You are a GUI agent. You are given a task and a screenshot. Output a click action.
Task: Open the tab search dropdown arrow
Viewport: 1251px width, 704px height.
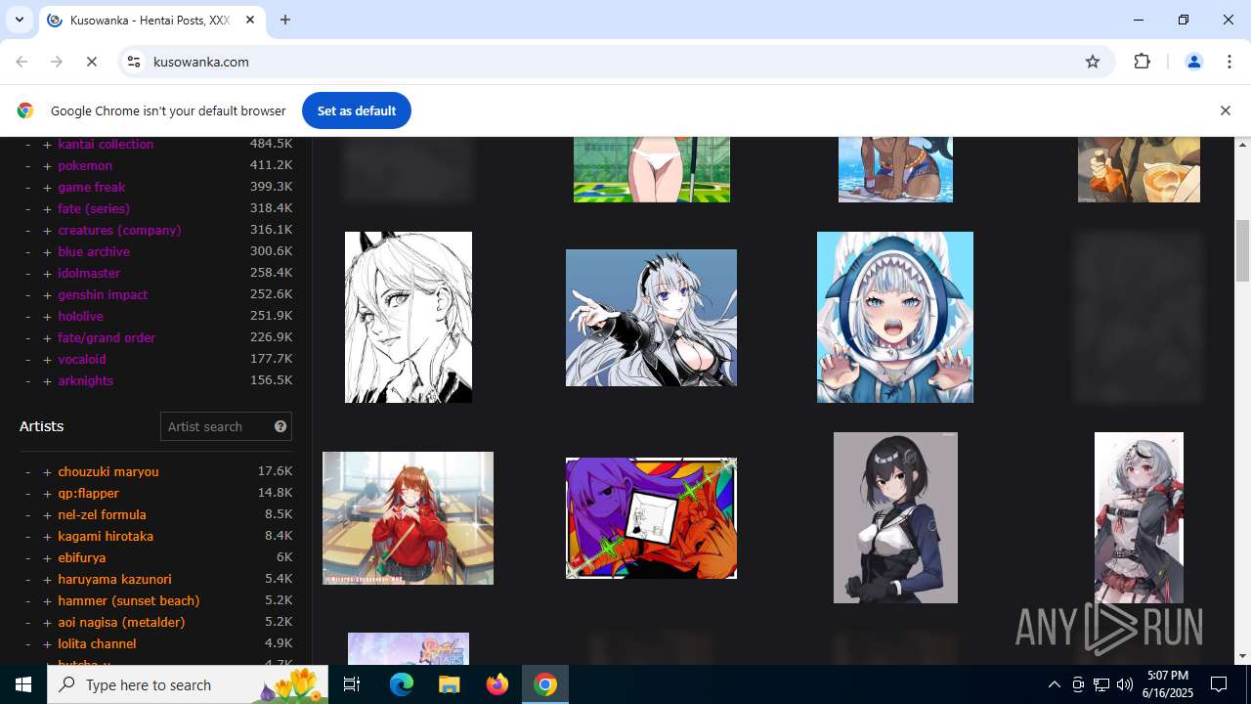click(x=19, y=20)
